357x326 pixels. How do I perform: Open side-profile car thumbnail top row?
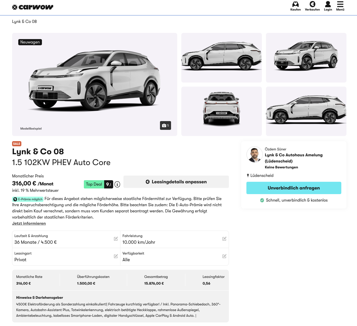click(x=221, y=58)
